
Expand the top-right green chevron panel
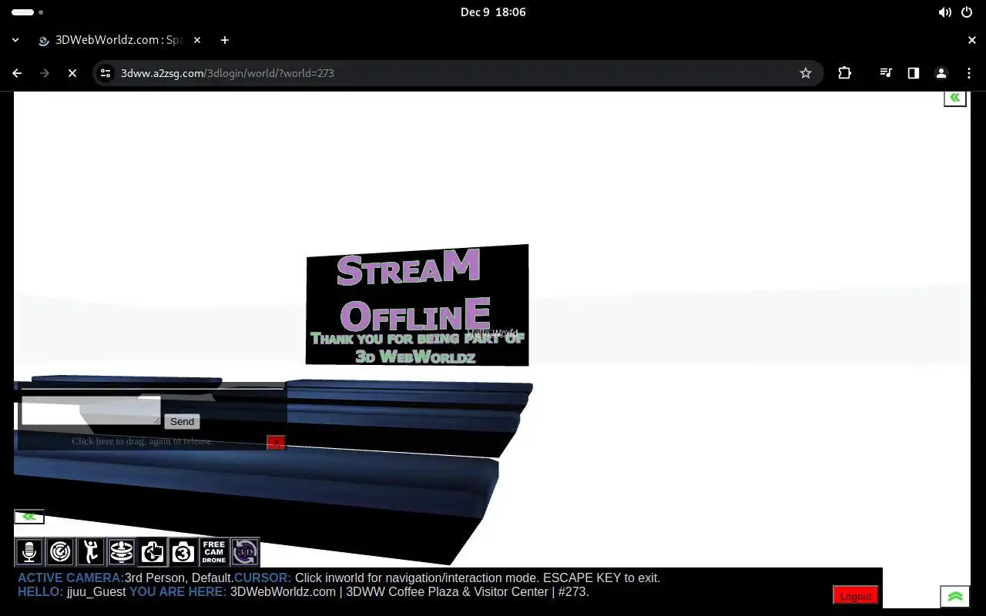tap(955, 98)
